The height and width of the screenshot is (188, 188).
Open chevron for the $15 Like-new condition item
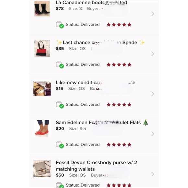[x=153, y=94]
